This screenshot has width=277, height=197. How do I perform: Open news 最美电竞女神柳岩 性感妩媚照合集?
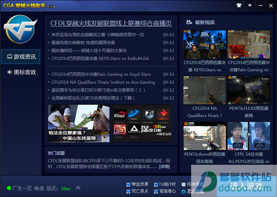[x=83, y=43]
